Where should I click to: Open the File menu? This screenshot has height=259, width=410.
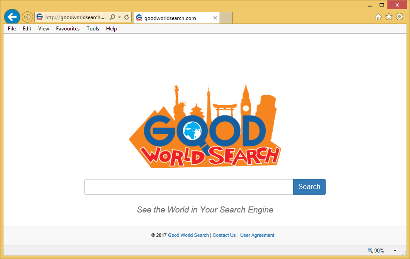(12, 29)
